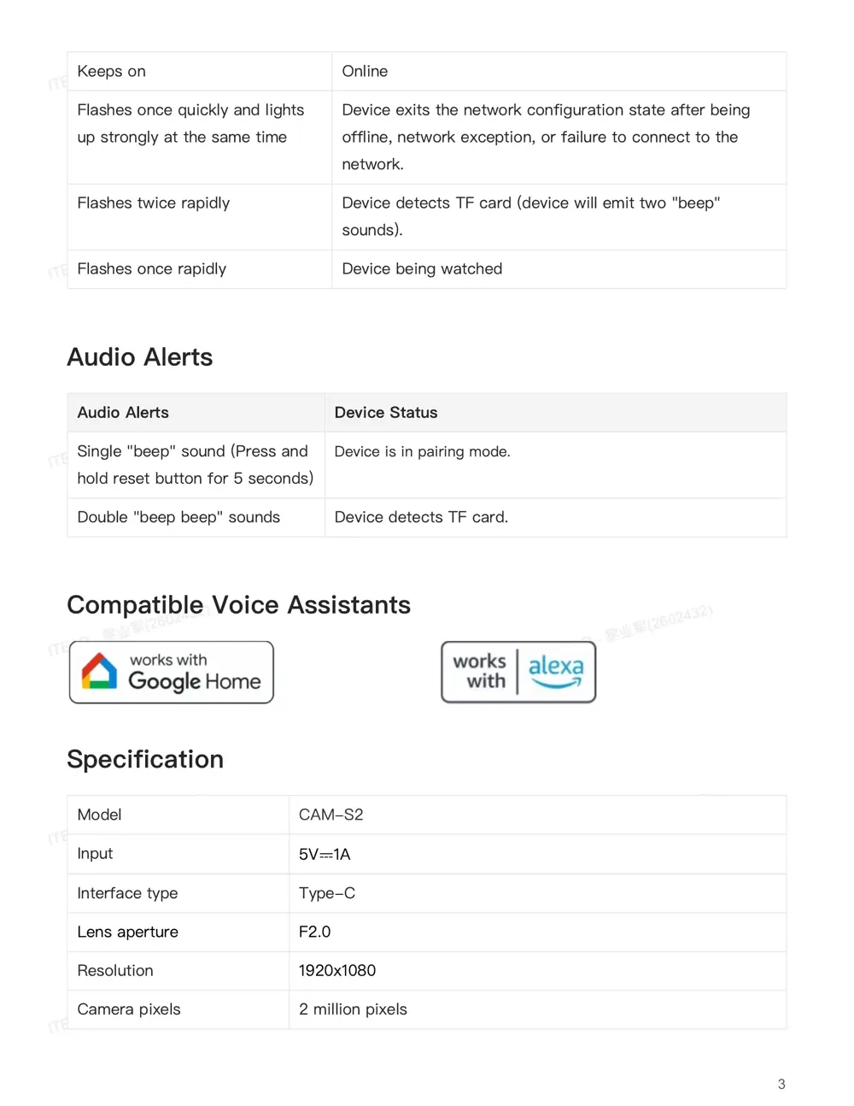This screenshot has width=854, height=1106.
Task: Click the Specification section heading
Action: (145, 760)
